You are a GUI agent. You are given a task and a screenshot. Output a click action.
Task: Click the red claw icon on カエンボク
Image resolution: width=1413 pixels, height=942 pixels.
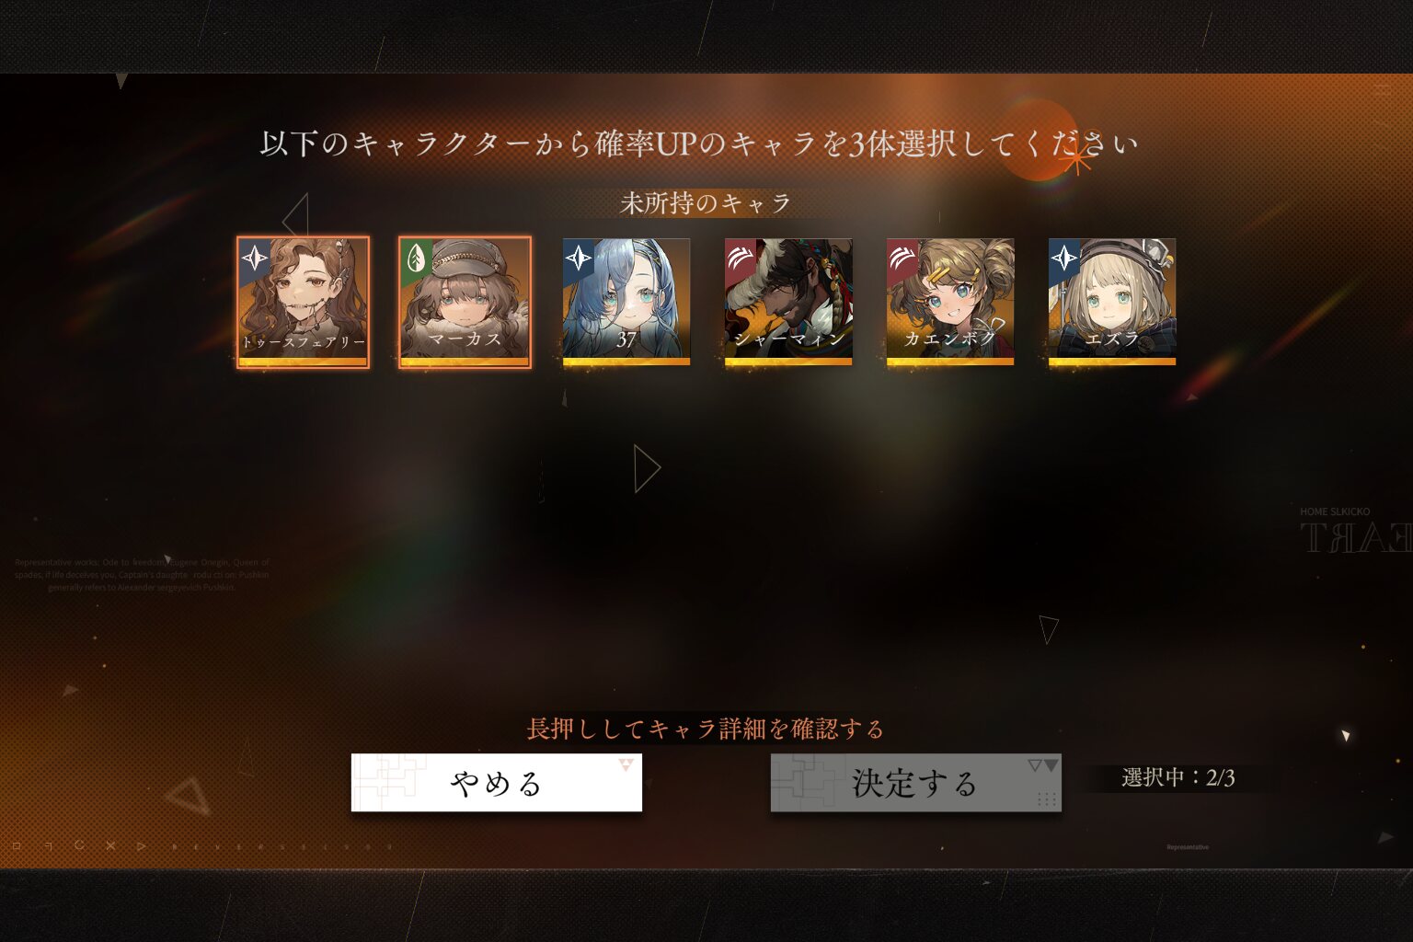(902, 258)
